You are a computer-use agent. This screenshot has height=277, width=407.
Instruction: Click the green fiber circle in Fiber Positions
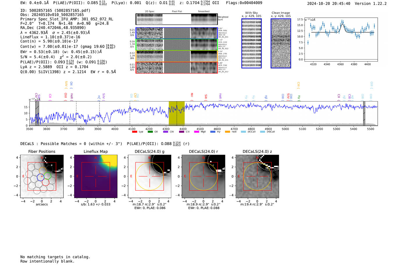click(48, 176)
